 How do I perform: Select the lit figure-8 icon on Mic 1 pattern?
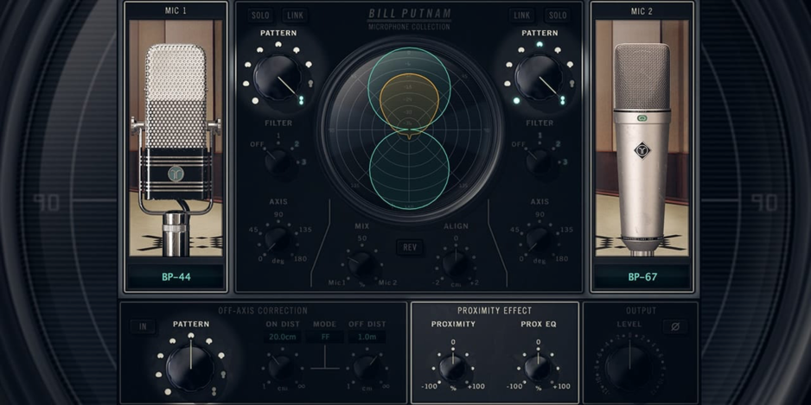pyautogui.click(x=301, y=99)
